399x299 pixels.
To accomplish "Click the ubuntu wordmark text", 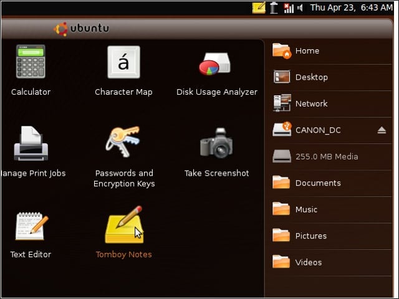I will pyautogui.click(x=89, y=28).
